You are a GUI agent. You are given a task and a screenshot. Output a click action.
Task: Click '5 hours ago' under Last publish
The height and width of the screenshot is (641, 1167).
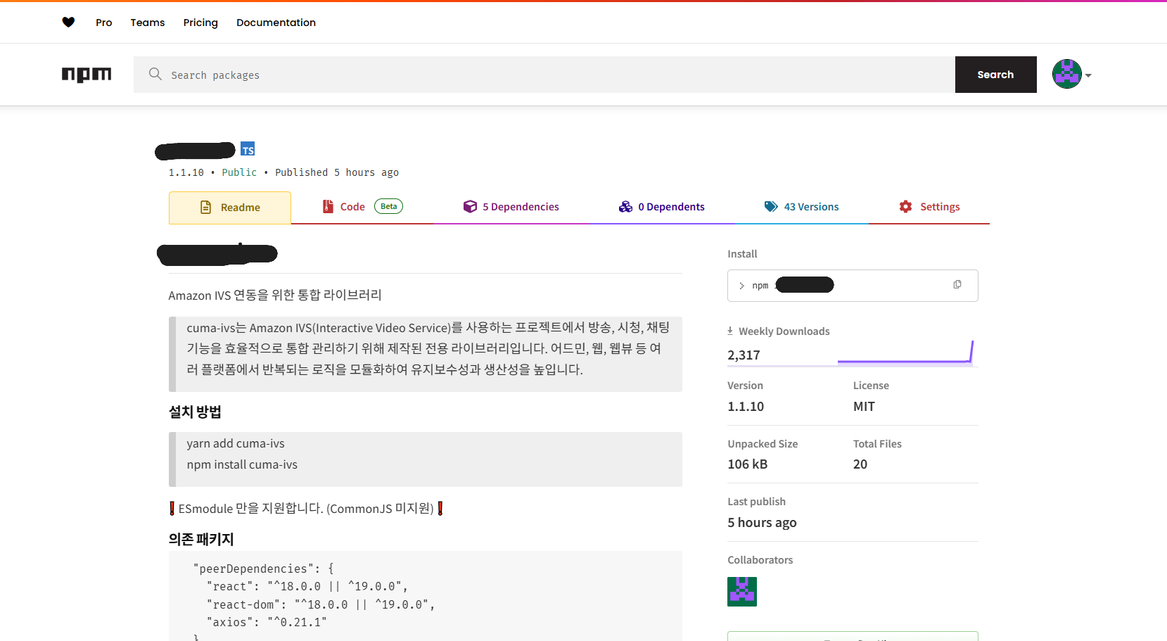(762, 523)
